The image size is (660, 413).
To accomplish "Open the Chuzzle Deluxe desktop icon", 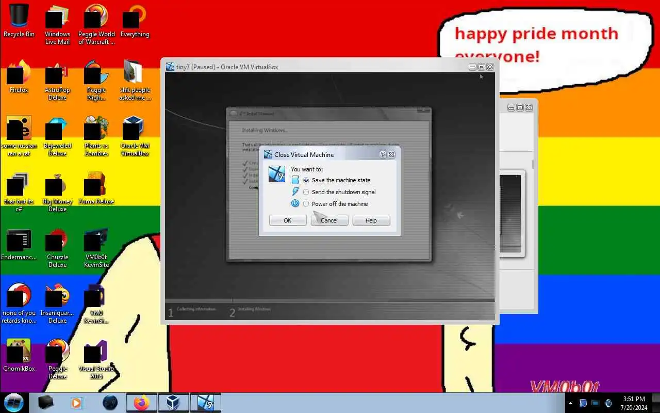I will click(57, 247).
